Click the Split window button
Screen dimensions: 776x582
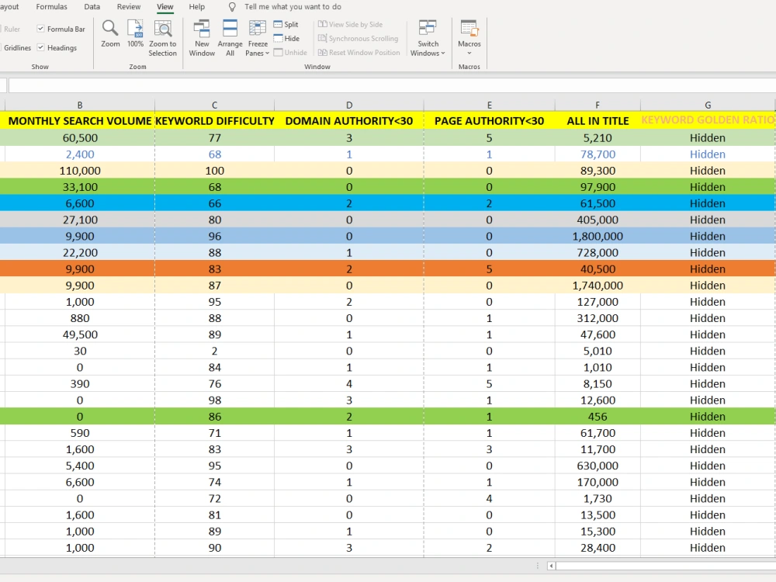[x=286, y=24]
